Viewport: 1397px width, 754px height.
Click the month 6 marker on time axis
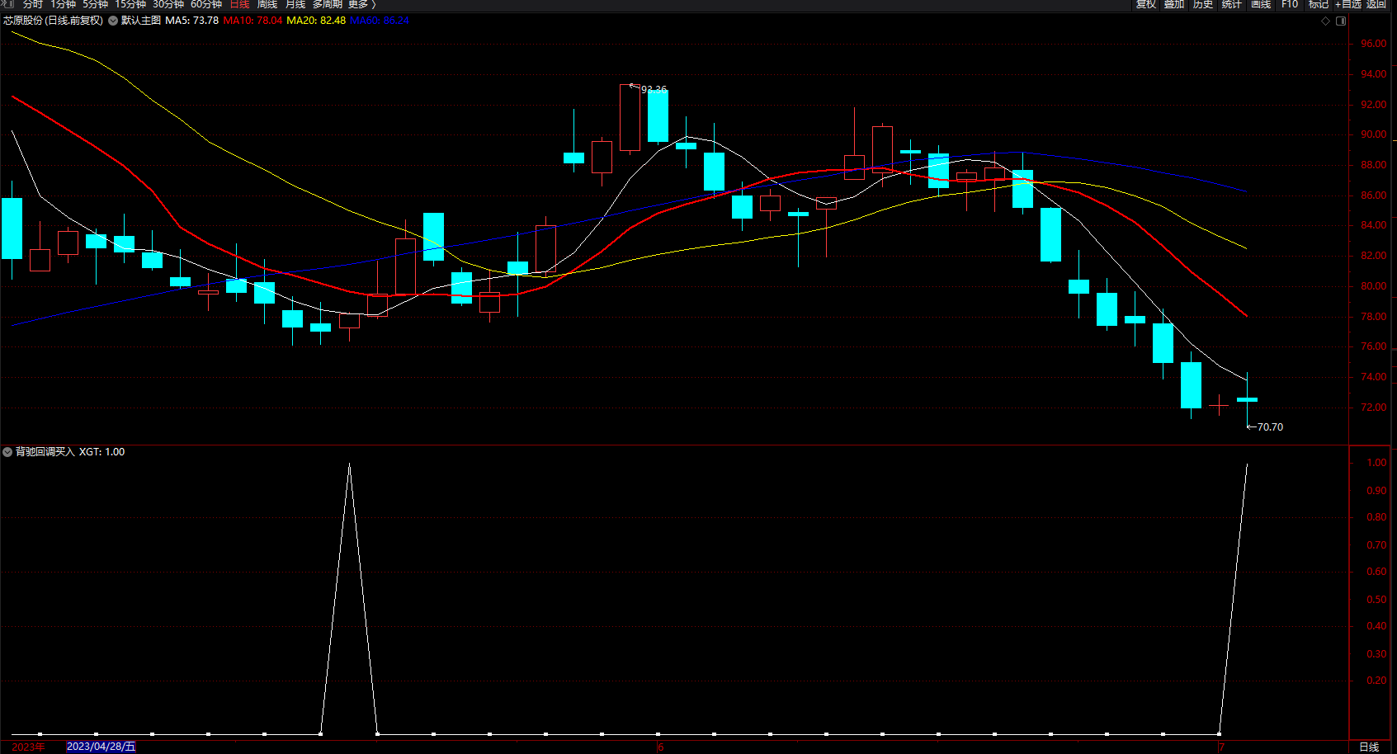660,747
